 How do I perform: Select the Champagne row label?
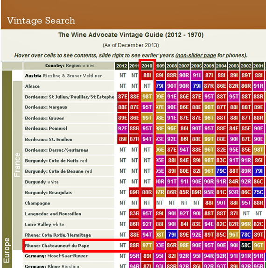pos(38,203)
